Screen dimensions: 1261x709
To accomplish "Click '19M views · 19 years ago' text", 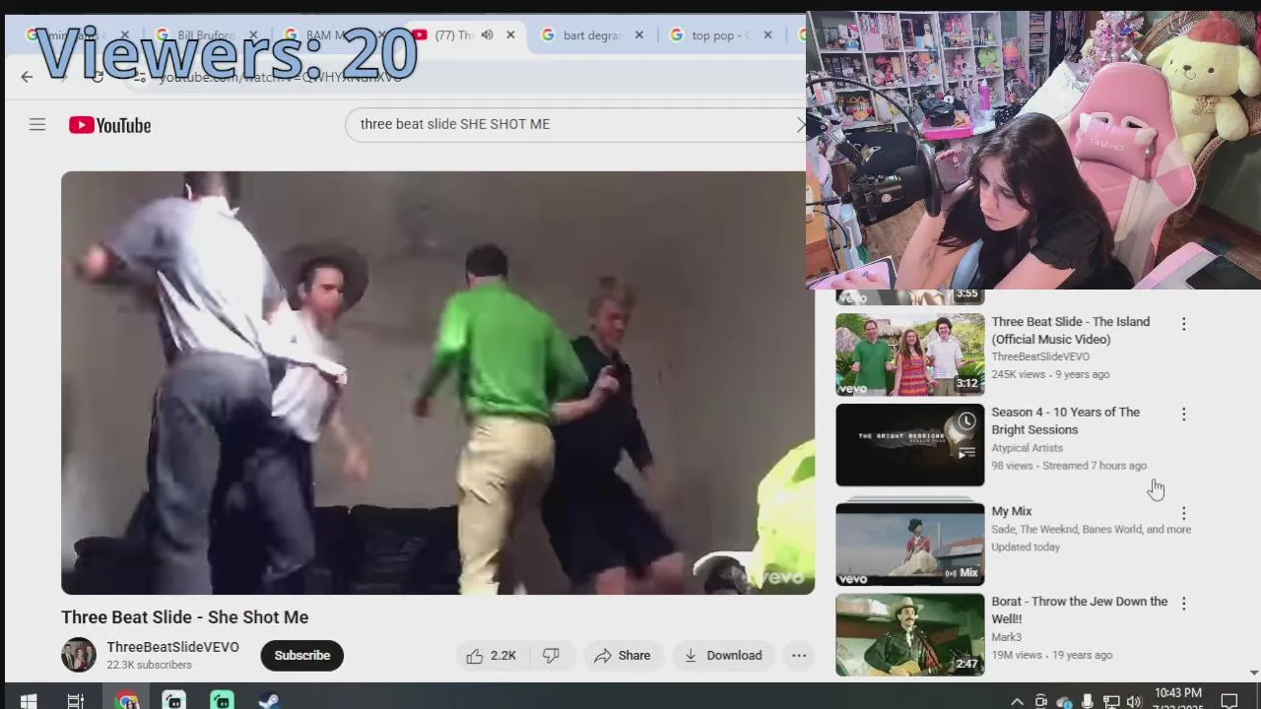I will (x=1051, y=655).
